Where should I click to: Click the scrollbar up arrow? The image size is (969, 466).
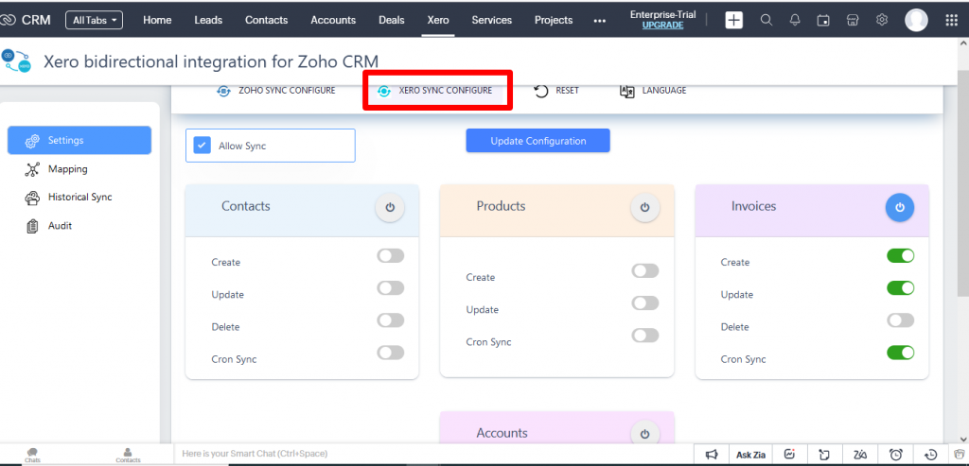point(962,43)
